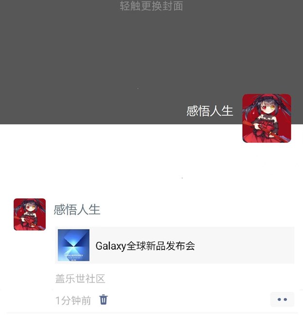Open the small avatar beside the post

point(30,214)
